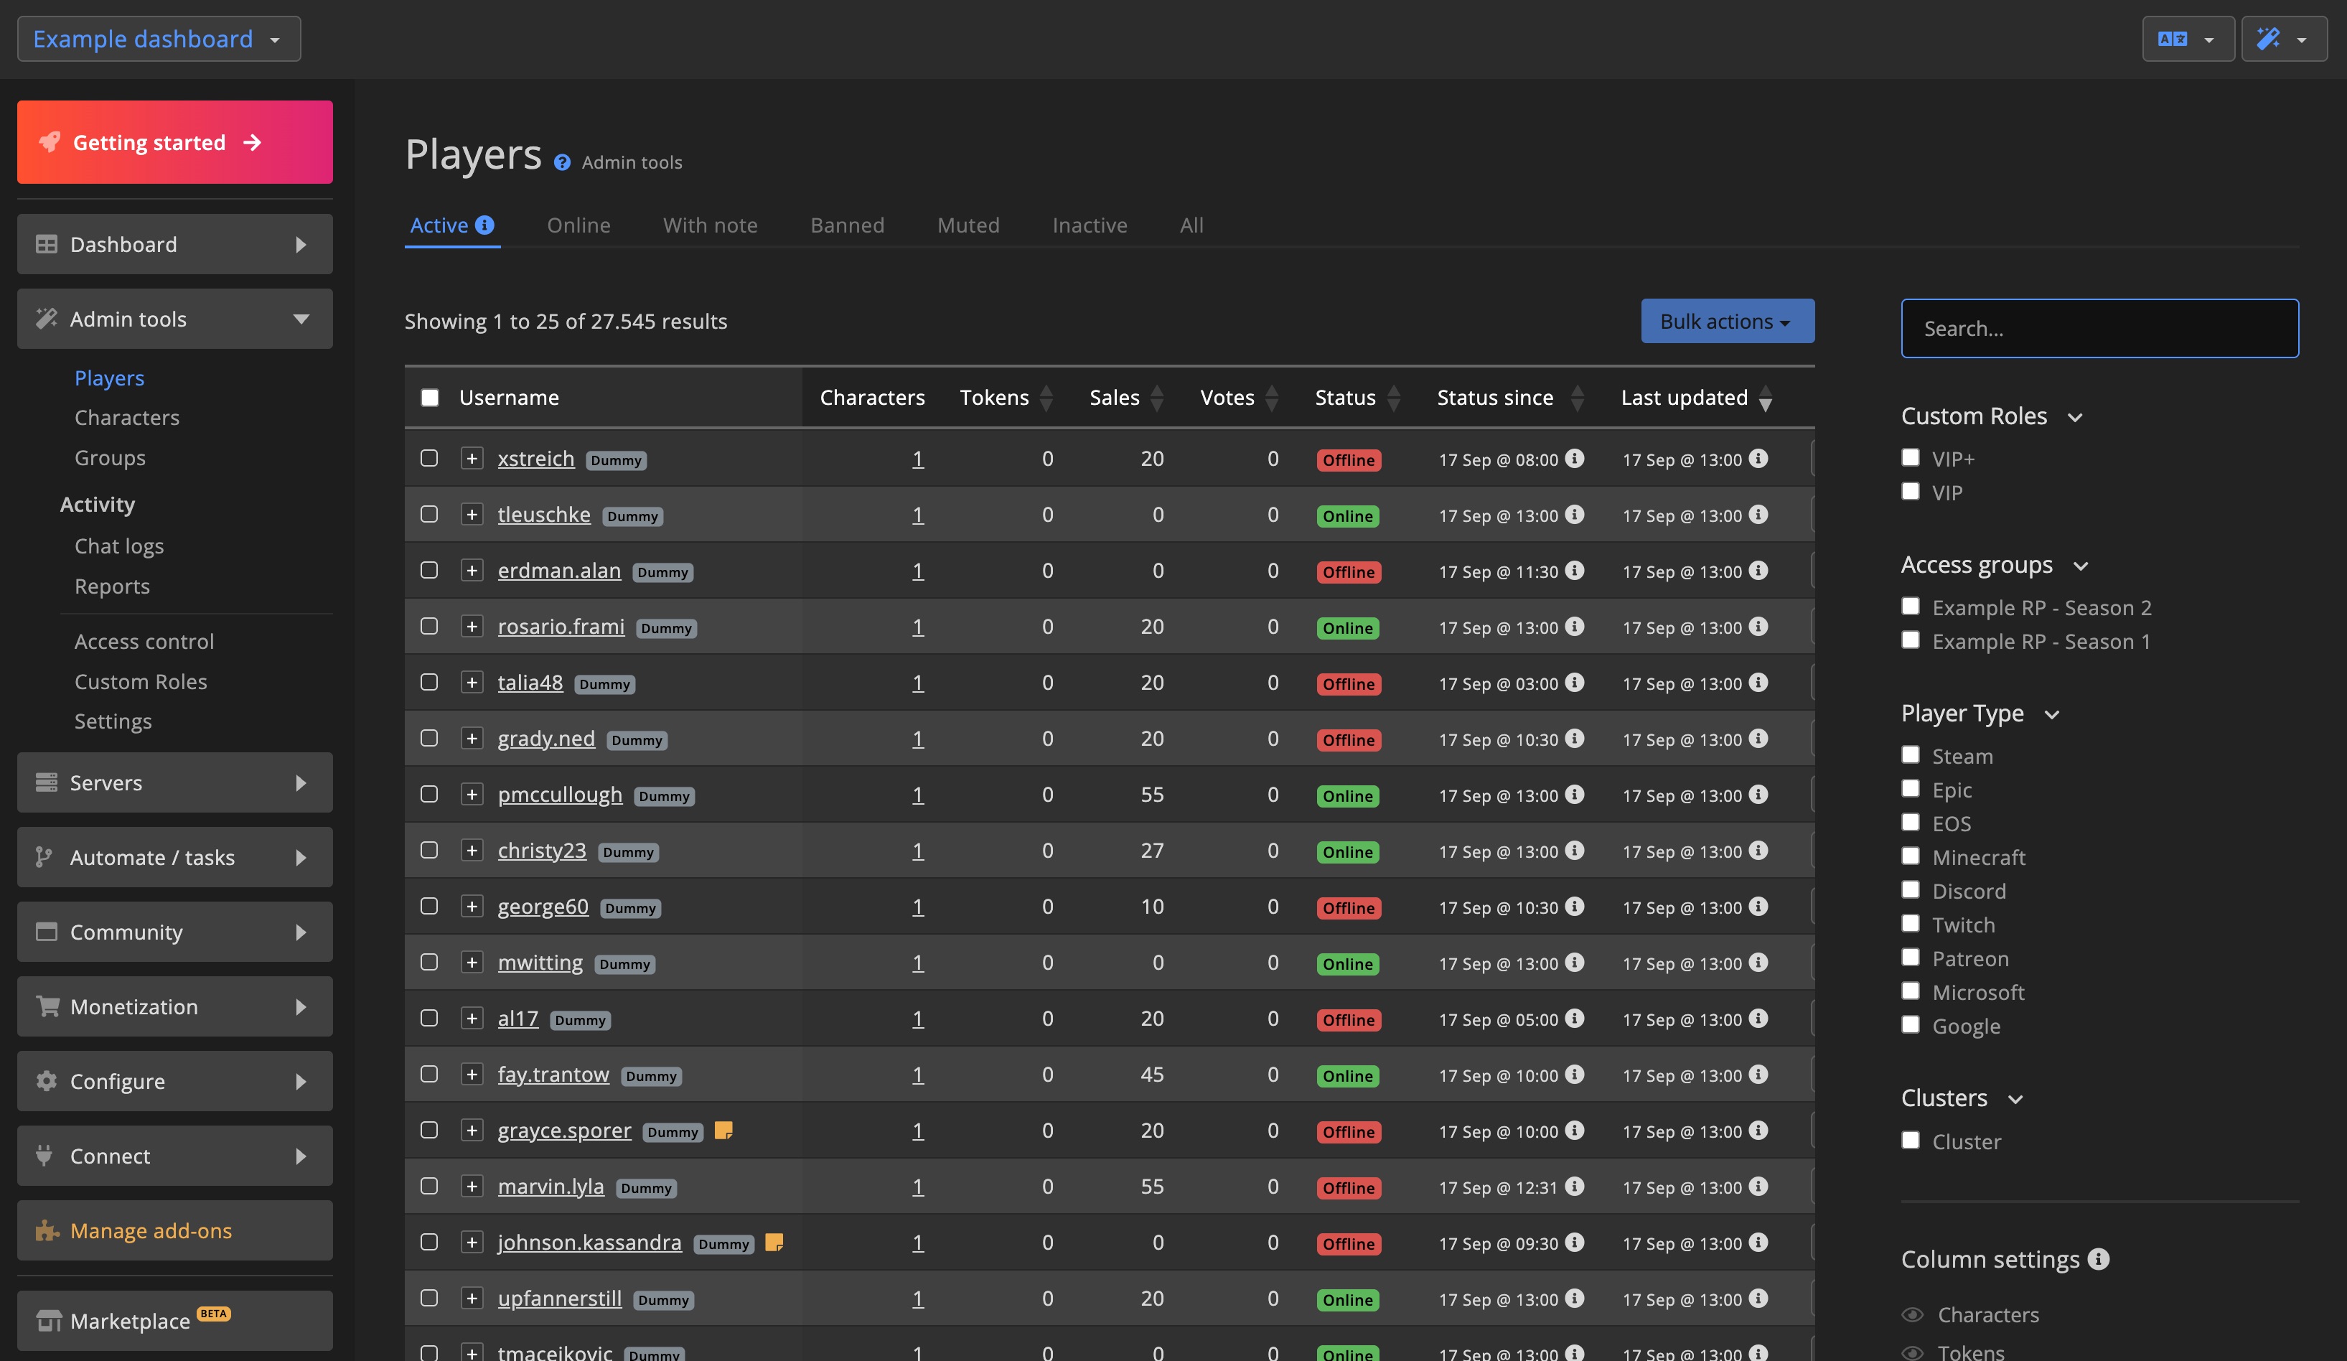Collapse the Access groups filter section
Screen dimensions: 2347x1361
tap(2081, 566)
